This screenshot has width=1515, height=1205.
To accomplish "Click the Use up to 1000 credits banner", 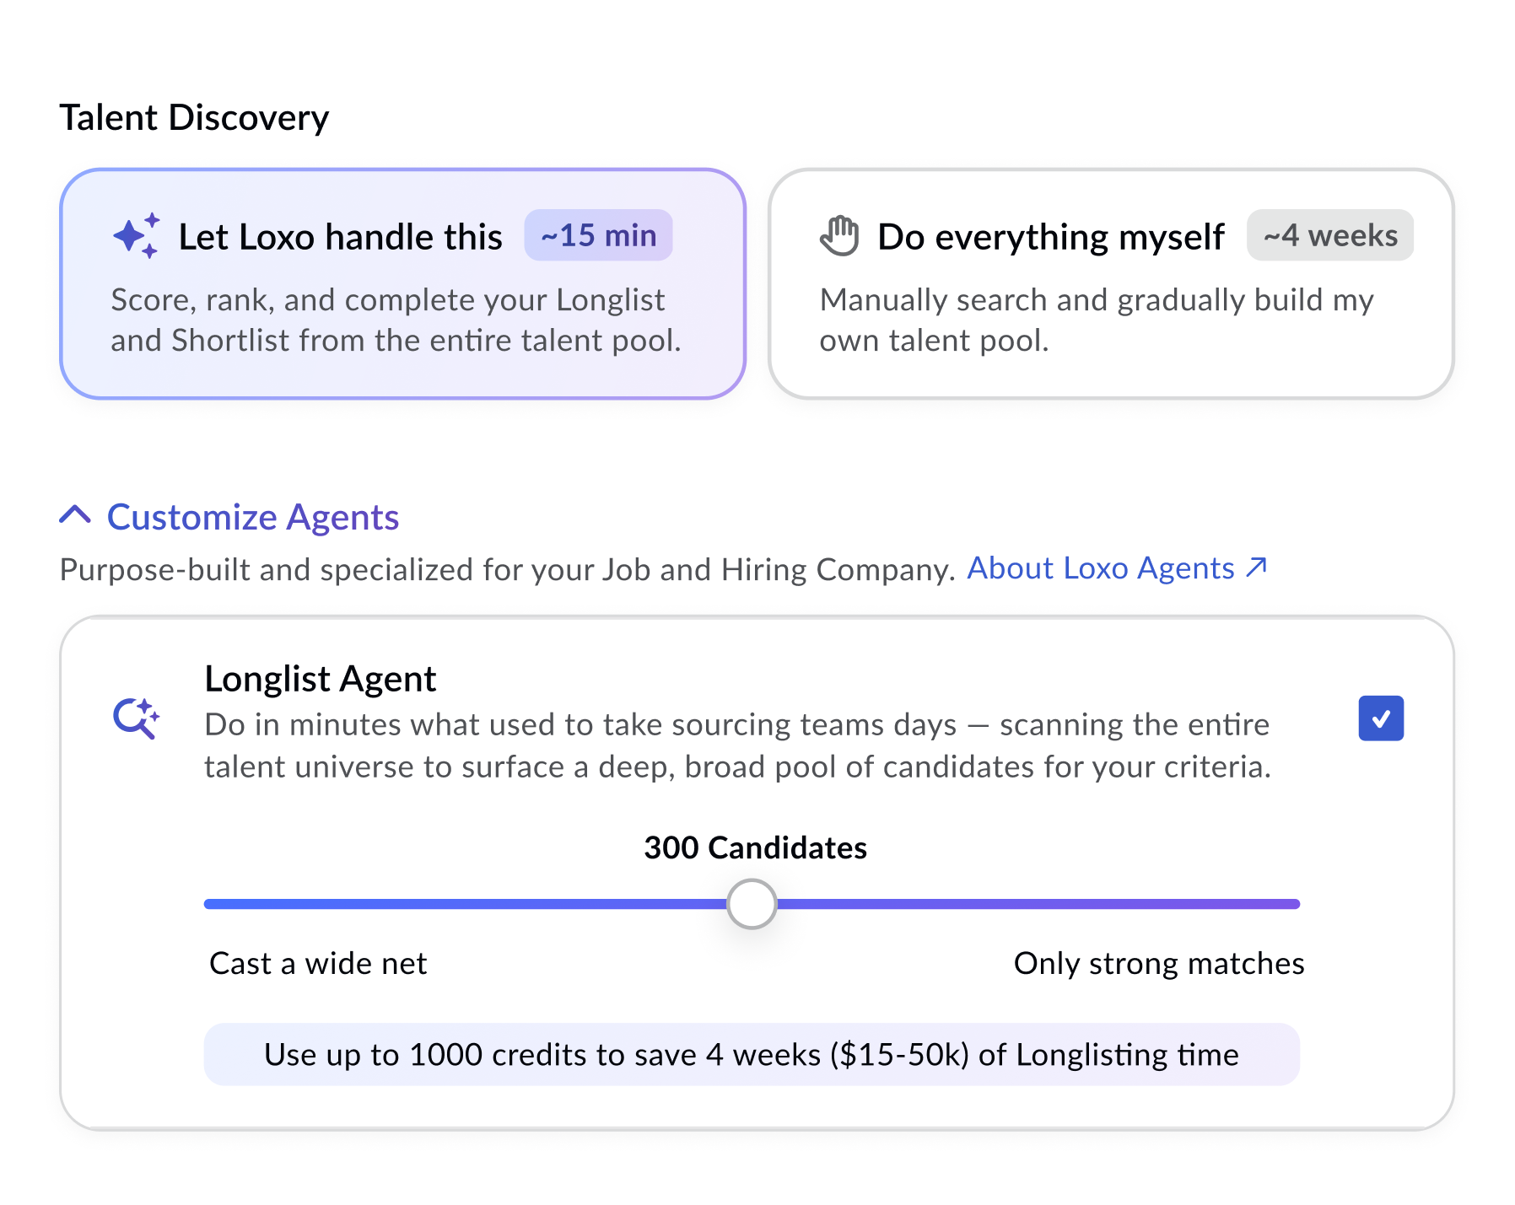I will coord(752,1054).
